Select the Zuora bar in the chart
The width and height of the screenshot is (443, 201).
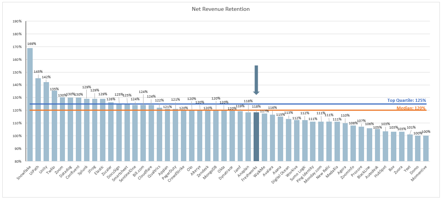pyautogui.click(x=402, y=146)
